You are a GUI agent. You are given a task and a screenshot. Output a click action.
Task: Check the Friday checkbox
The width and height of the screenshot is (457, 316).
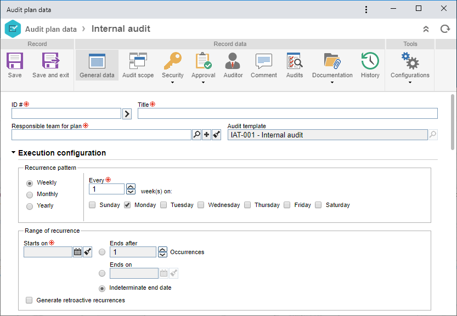[x=287, y=205]
